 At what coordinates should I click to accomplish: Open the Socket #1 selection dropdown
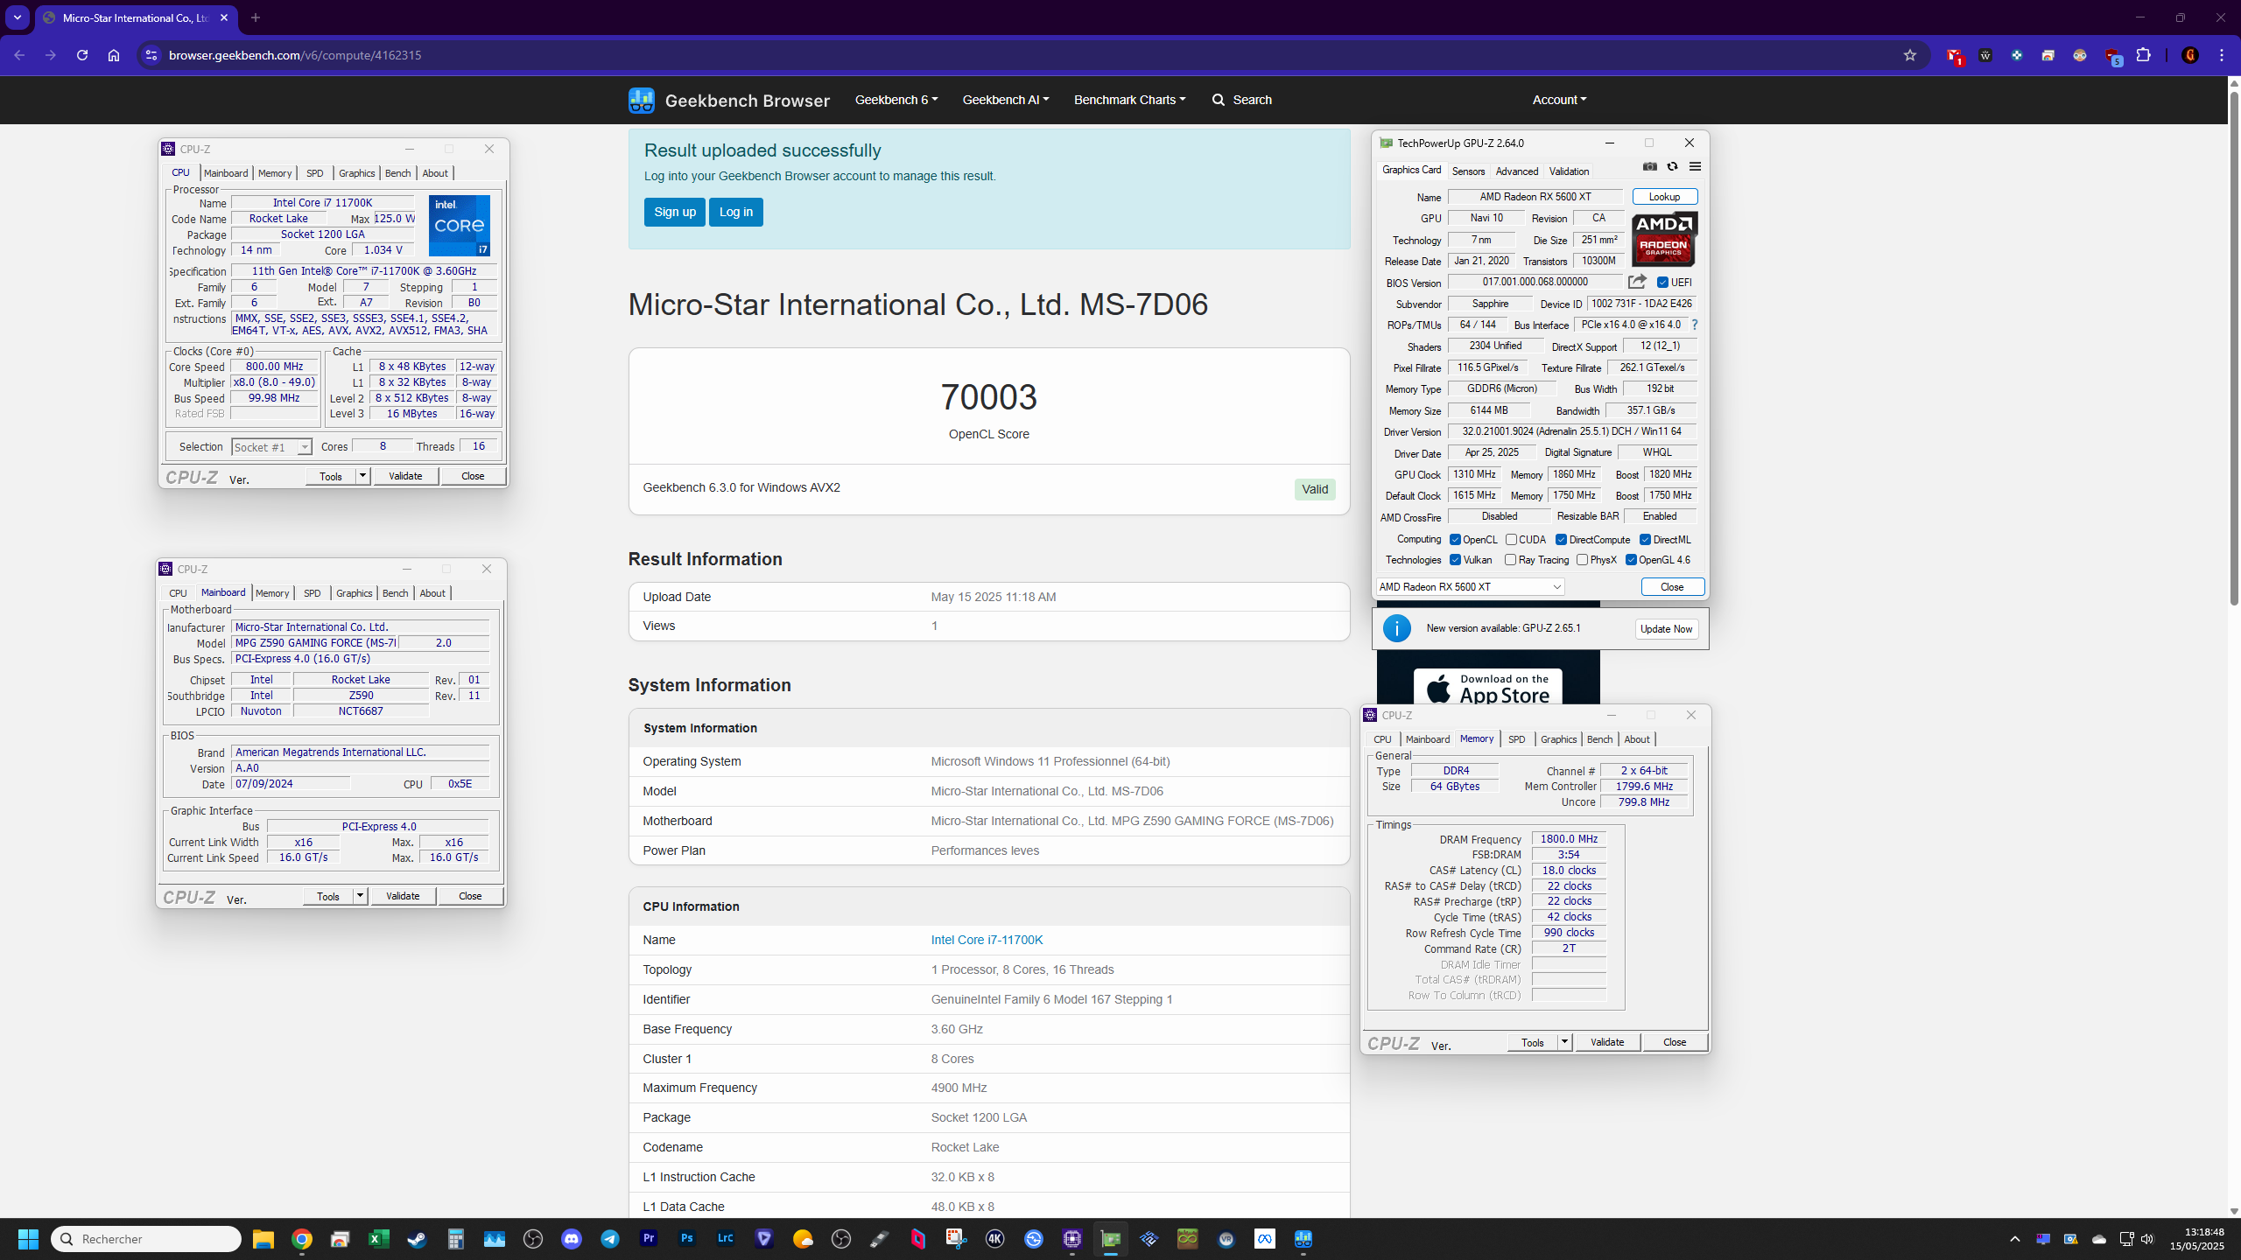tap(271, 447)
